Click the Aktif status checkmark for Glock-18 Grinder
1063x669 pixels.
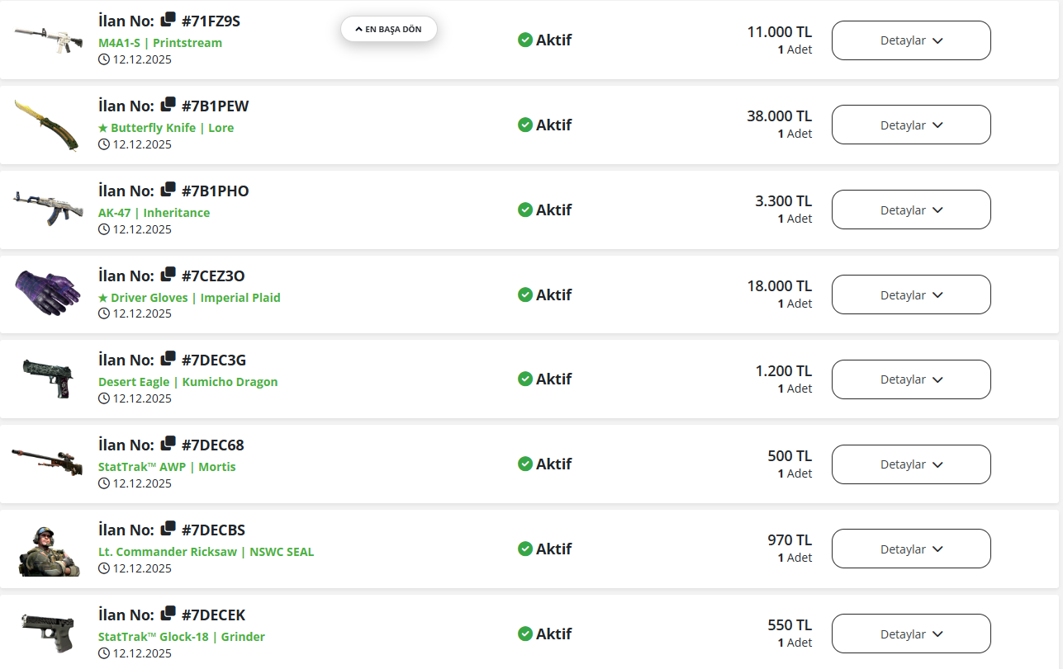point(525,634)
